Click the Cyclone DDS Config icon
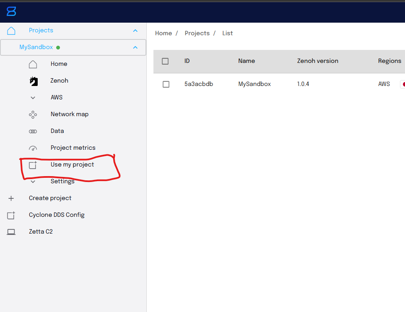This screenshot has height=312, width=405. [x=11, y=215]
